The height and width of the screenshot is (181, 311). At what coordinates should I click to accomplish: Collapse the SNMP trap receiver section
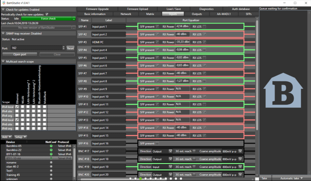pos(3,34)
